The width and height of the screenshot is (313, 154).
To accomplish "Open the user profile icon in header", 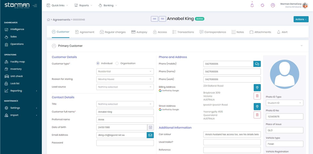I will [x=273, y=5].
